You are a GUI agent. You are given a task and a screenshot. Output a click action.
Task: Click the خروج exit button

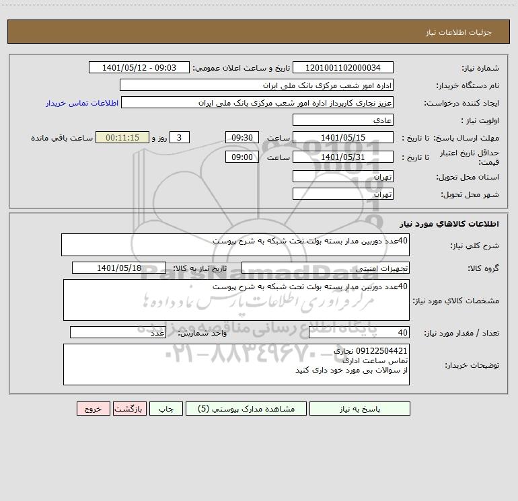93,408
